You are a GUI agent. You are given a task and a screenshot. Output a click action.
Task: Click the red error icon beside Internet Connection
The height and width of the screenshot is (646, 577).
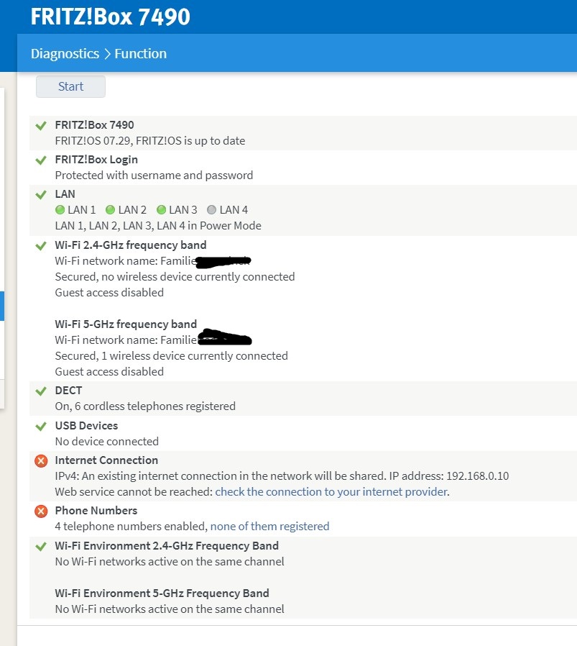pyautogui.click(x=41, y=461)
